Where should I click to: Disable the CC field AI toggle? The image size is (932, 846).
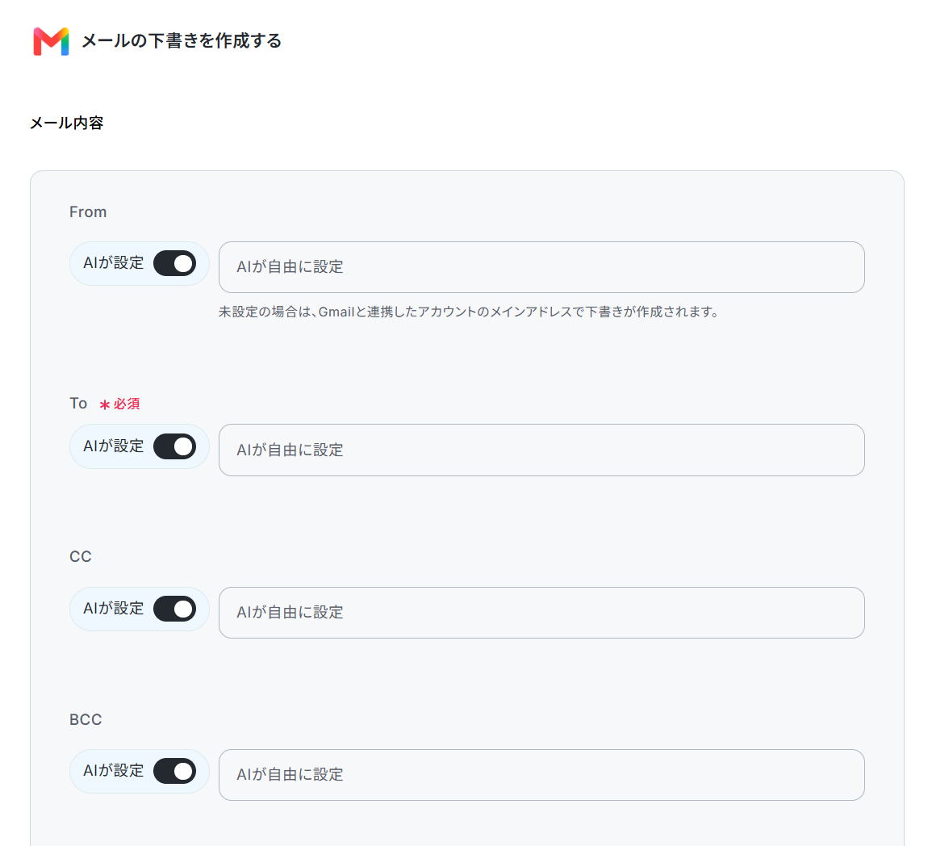pyautogui.click(x=175, y=609)
